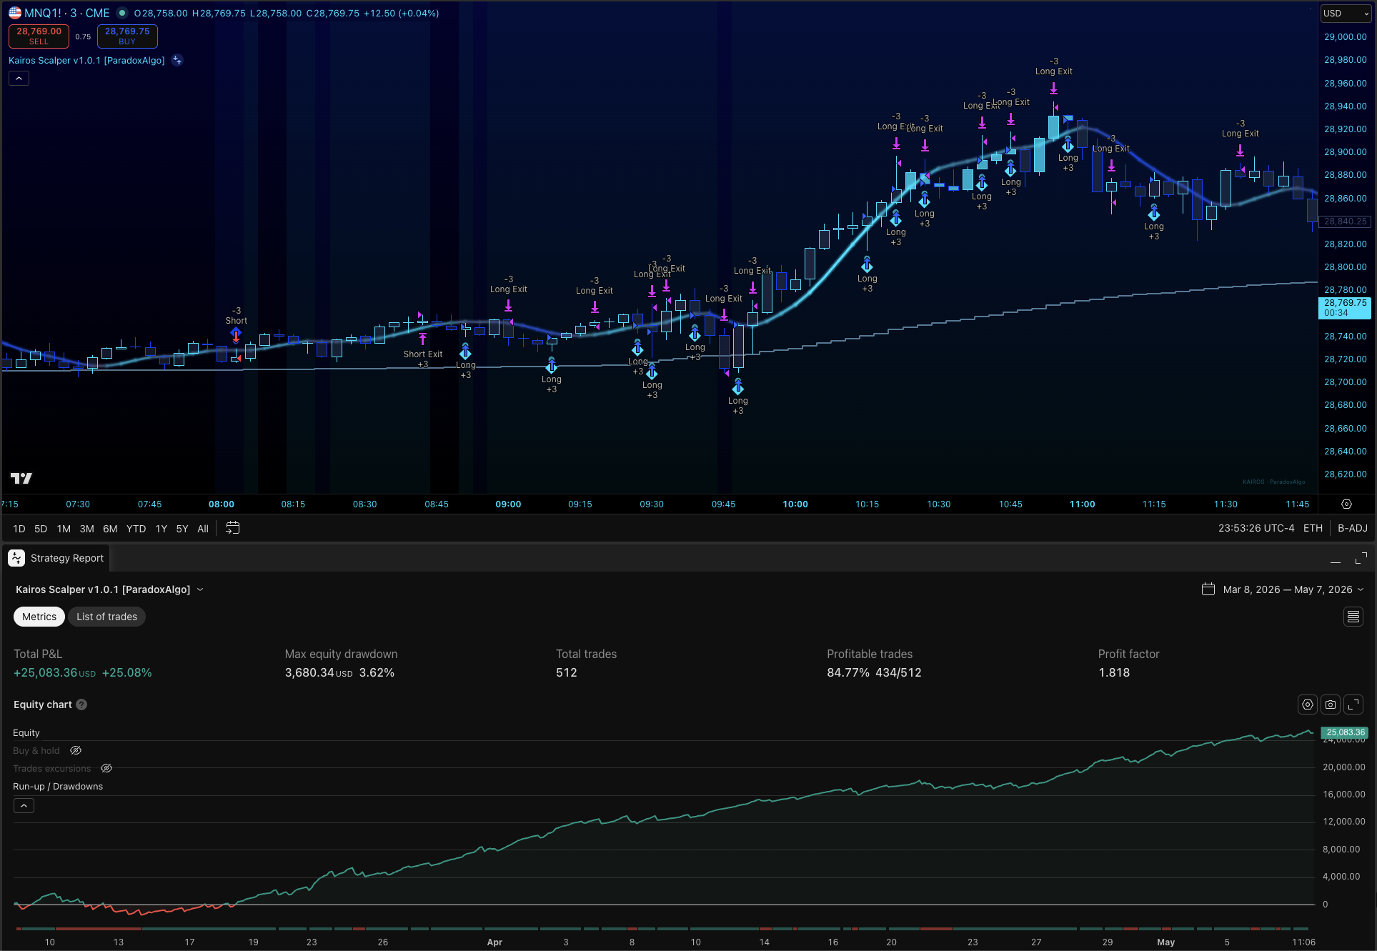Image resolution: width=1377 pixels, height=951 pixels.
Task: Click the report date range calendar icon
Action: (1208, 589)
